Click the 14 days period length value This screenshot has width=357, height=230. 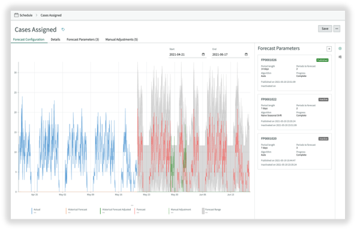(265, 69)
